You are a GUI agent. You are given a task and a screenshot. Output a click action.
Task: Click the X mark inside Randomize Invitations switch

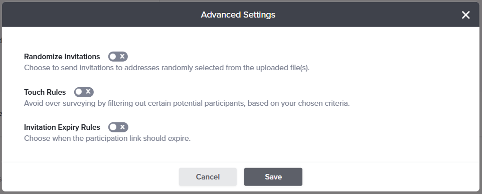point(122,57)
